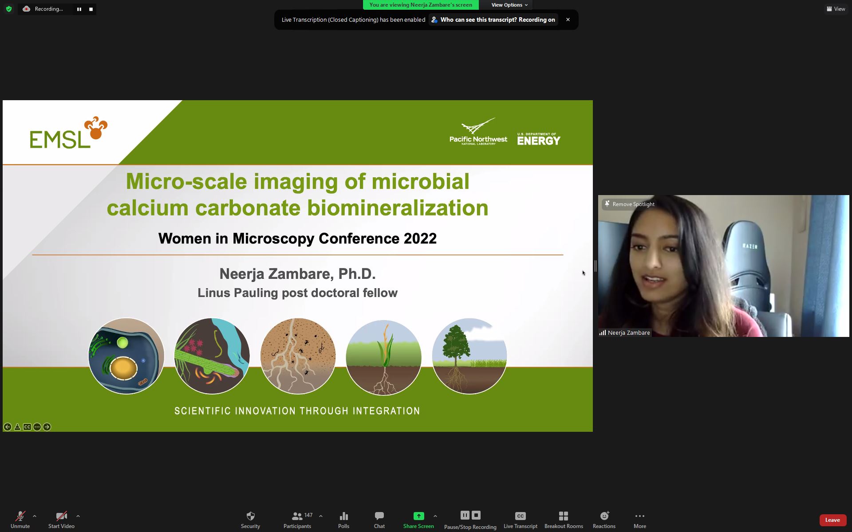Expand share options caret beside Share Screen
The image size is (852, 532).
[435, 516]
